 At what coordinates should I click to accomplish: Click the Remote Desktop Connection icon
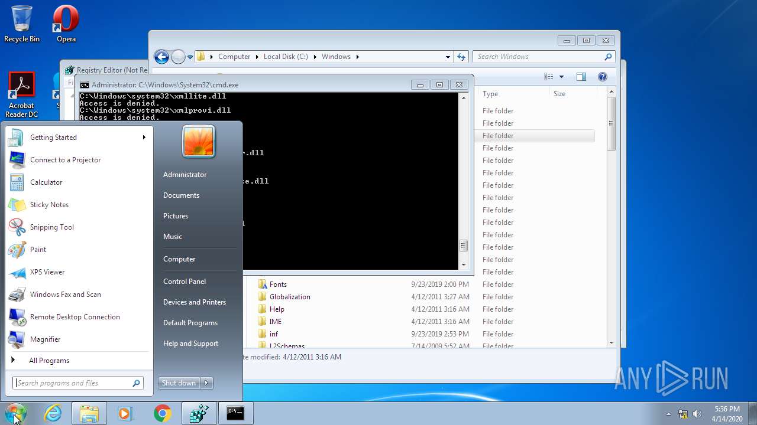coord(17,317)
